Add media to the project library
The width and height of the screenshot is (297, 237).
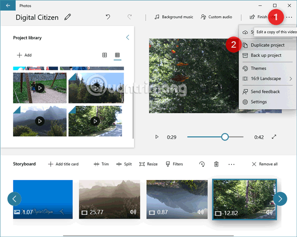[x=24, y=55]
